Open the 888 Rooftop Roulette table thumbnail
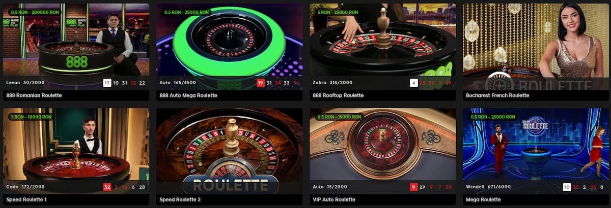 point(382,47)
